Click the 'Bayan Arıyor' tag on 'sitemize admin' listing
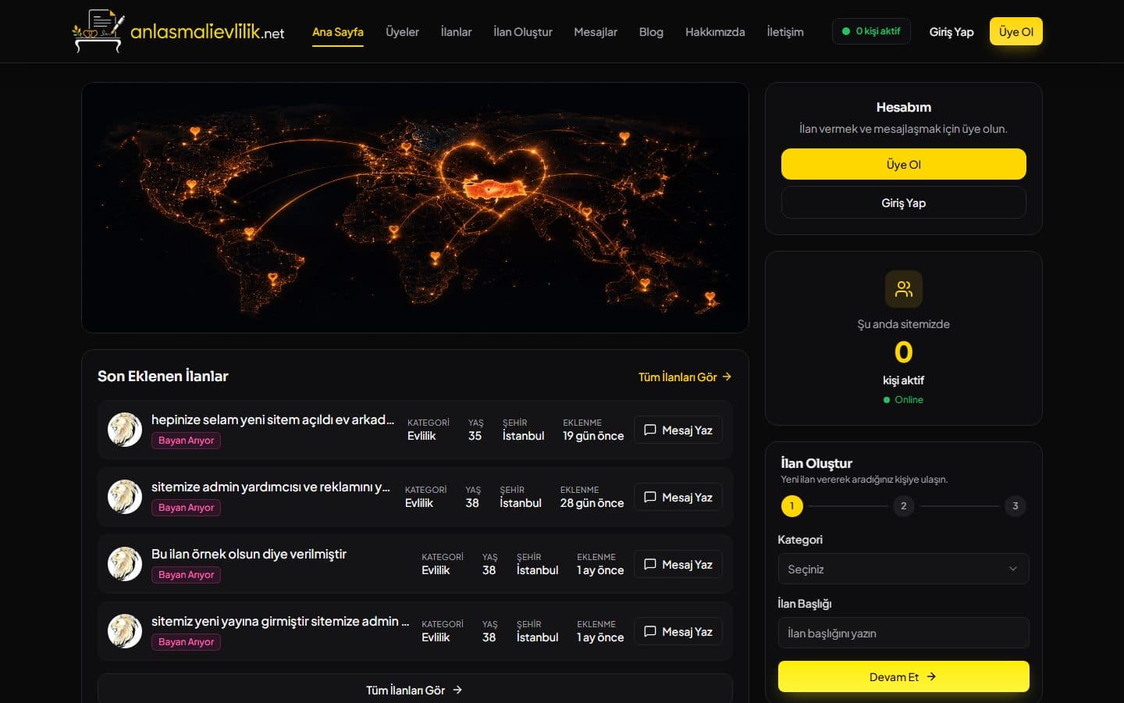The image size is (1124, 703). click(x=186, y=508)
